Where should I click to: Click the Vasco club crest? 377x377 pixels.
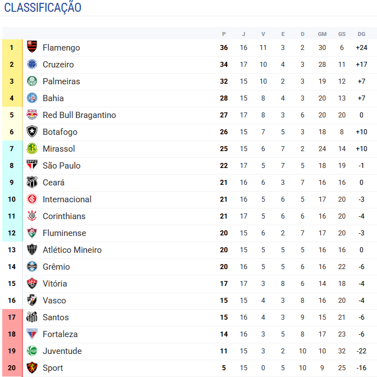tap(32, 300)
